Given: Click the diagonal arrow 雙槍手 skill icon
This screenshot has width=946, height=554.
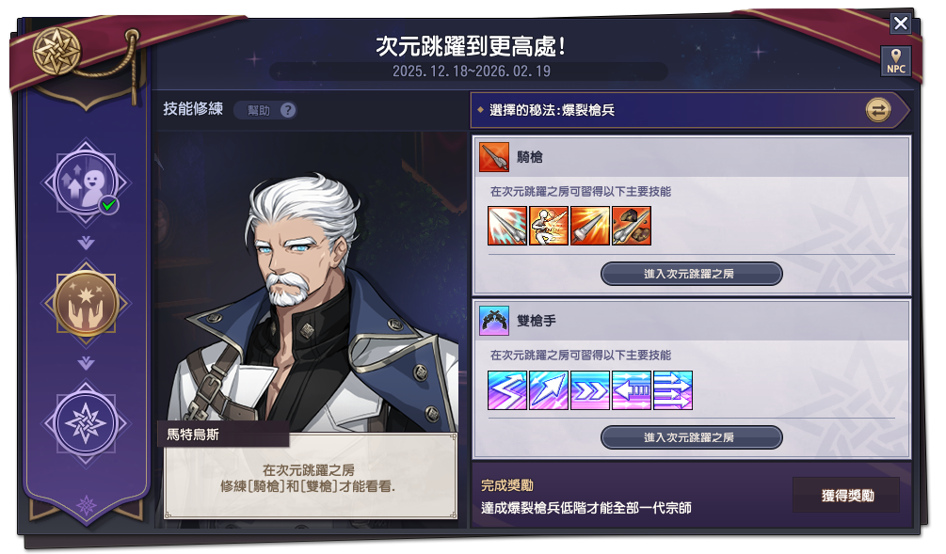Looking at the screenshot, I should [x=549, y=390].
